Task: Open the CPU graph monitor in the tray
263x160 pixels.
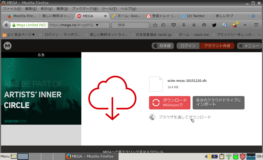Action: click(251, 157)
